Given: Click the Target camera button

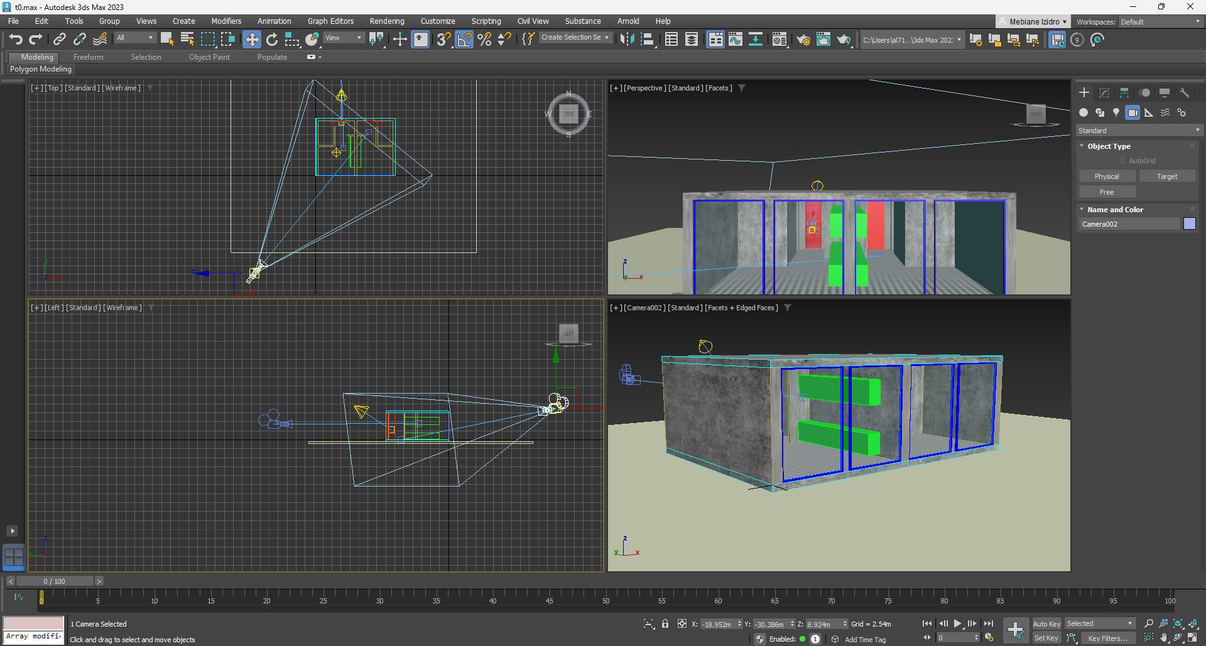Looking at the screenshot, I should [1167, 176].
